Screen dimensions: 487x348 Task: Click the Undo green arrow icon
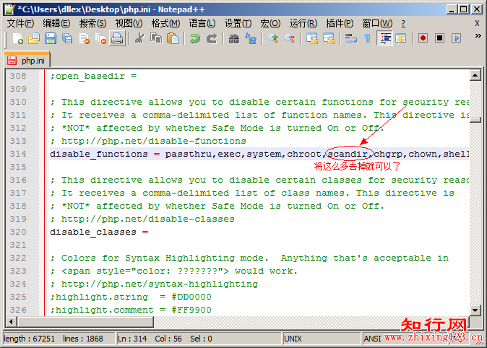click(195, 38)
